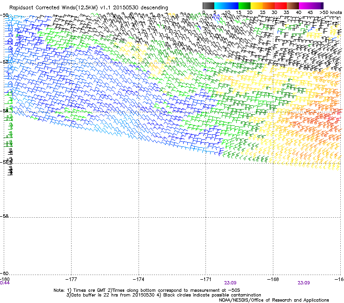The height and width of the screenshot is (303, 344).
Task: Click the '-52' latitude label
Action: [x=4, y=62]
